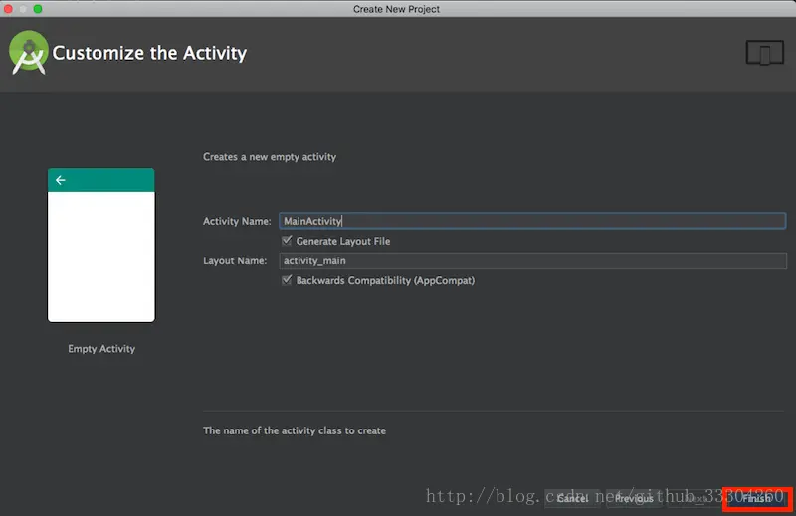The width and height of the screenshot is (796, 516).
Task: Click the red close window button
Action: [8, 9]
